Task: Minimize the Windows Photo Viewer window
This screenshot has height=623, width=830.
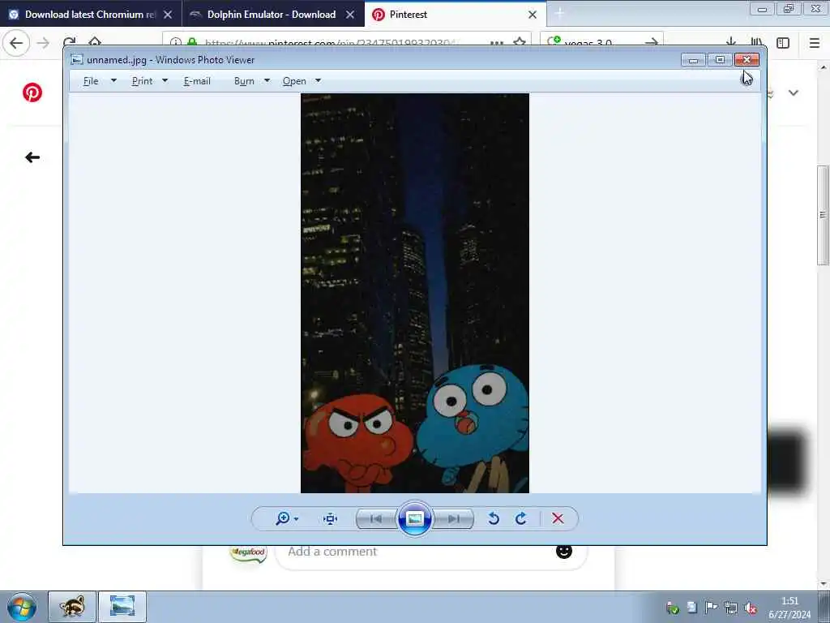Action: coord(694,60)
